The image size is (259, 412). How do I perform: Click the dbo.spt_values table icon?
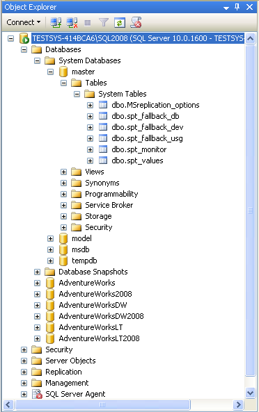(x=103, y=160)
